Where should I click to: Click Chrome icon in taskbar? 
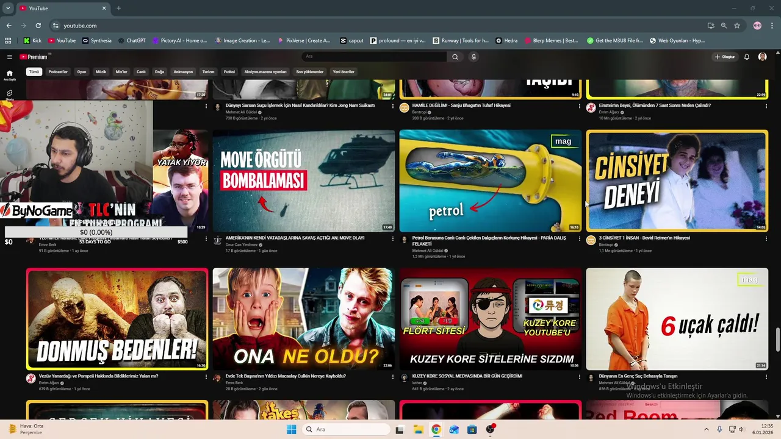[436, 429]
